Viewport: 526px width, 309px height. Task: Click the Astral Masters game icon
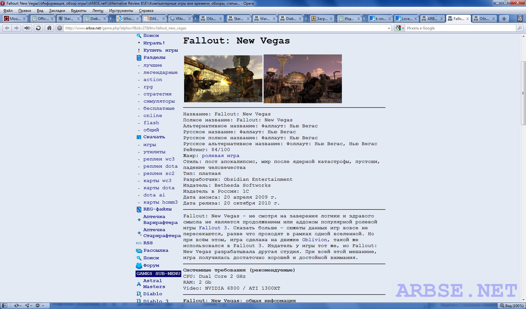pos(139,284)
